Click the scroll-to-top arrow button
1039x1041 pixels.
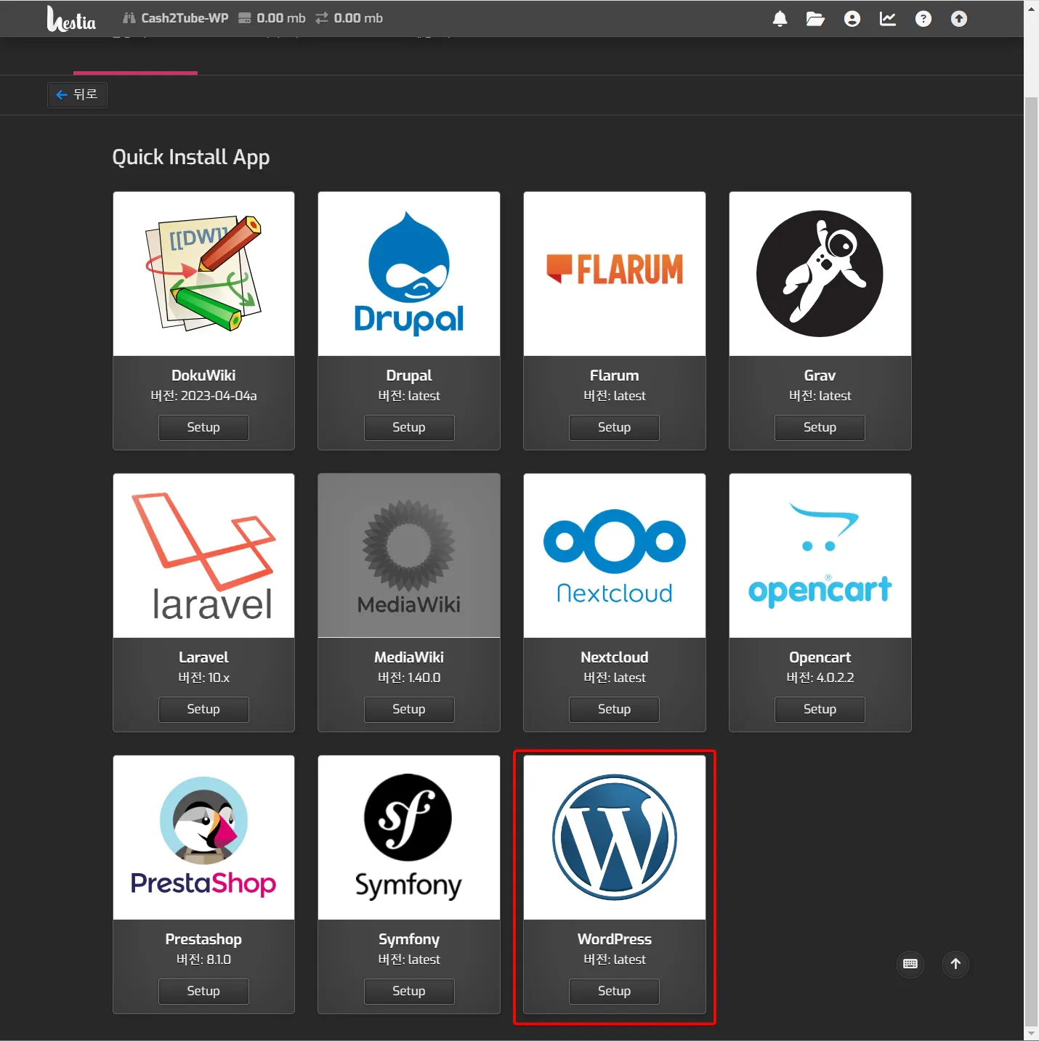pyautogui.click(x=955, y=964)
